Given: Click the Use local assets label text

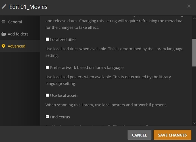Looking at the screenshot, I should click(x=64, y=96).
